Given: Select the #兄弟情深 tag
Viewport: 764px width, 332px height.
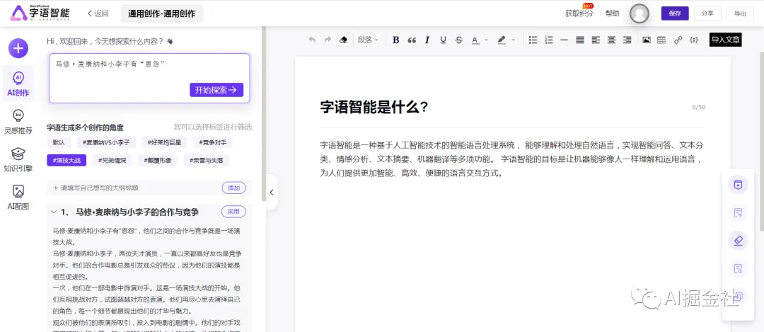Looking at the screenshot, I should (x=112, y=161).
